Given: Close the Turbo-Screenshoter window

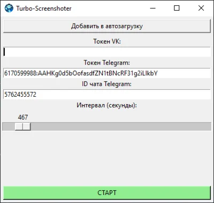Looking at the screenshot, I should pos(201,8).
